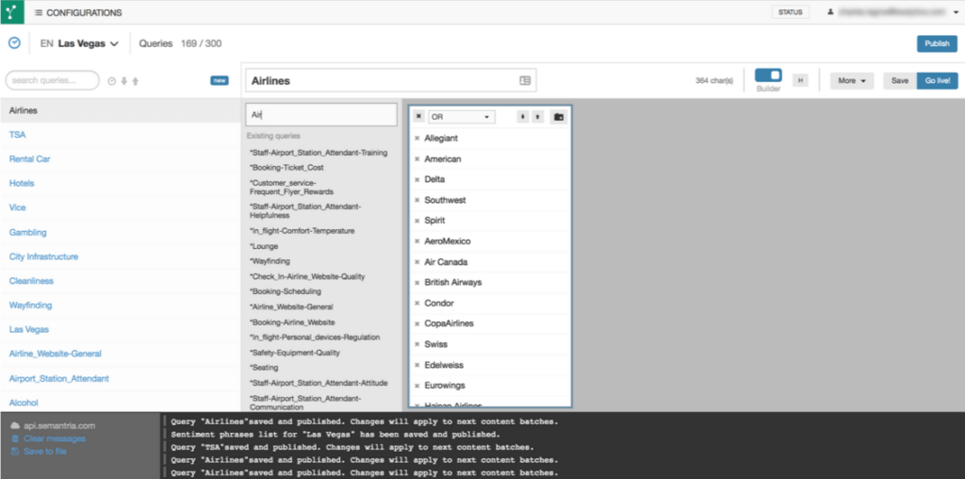This screenshot has width=965, height=479.
Task: Remove British Airways term with its x
Action: [417, 283]
